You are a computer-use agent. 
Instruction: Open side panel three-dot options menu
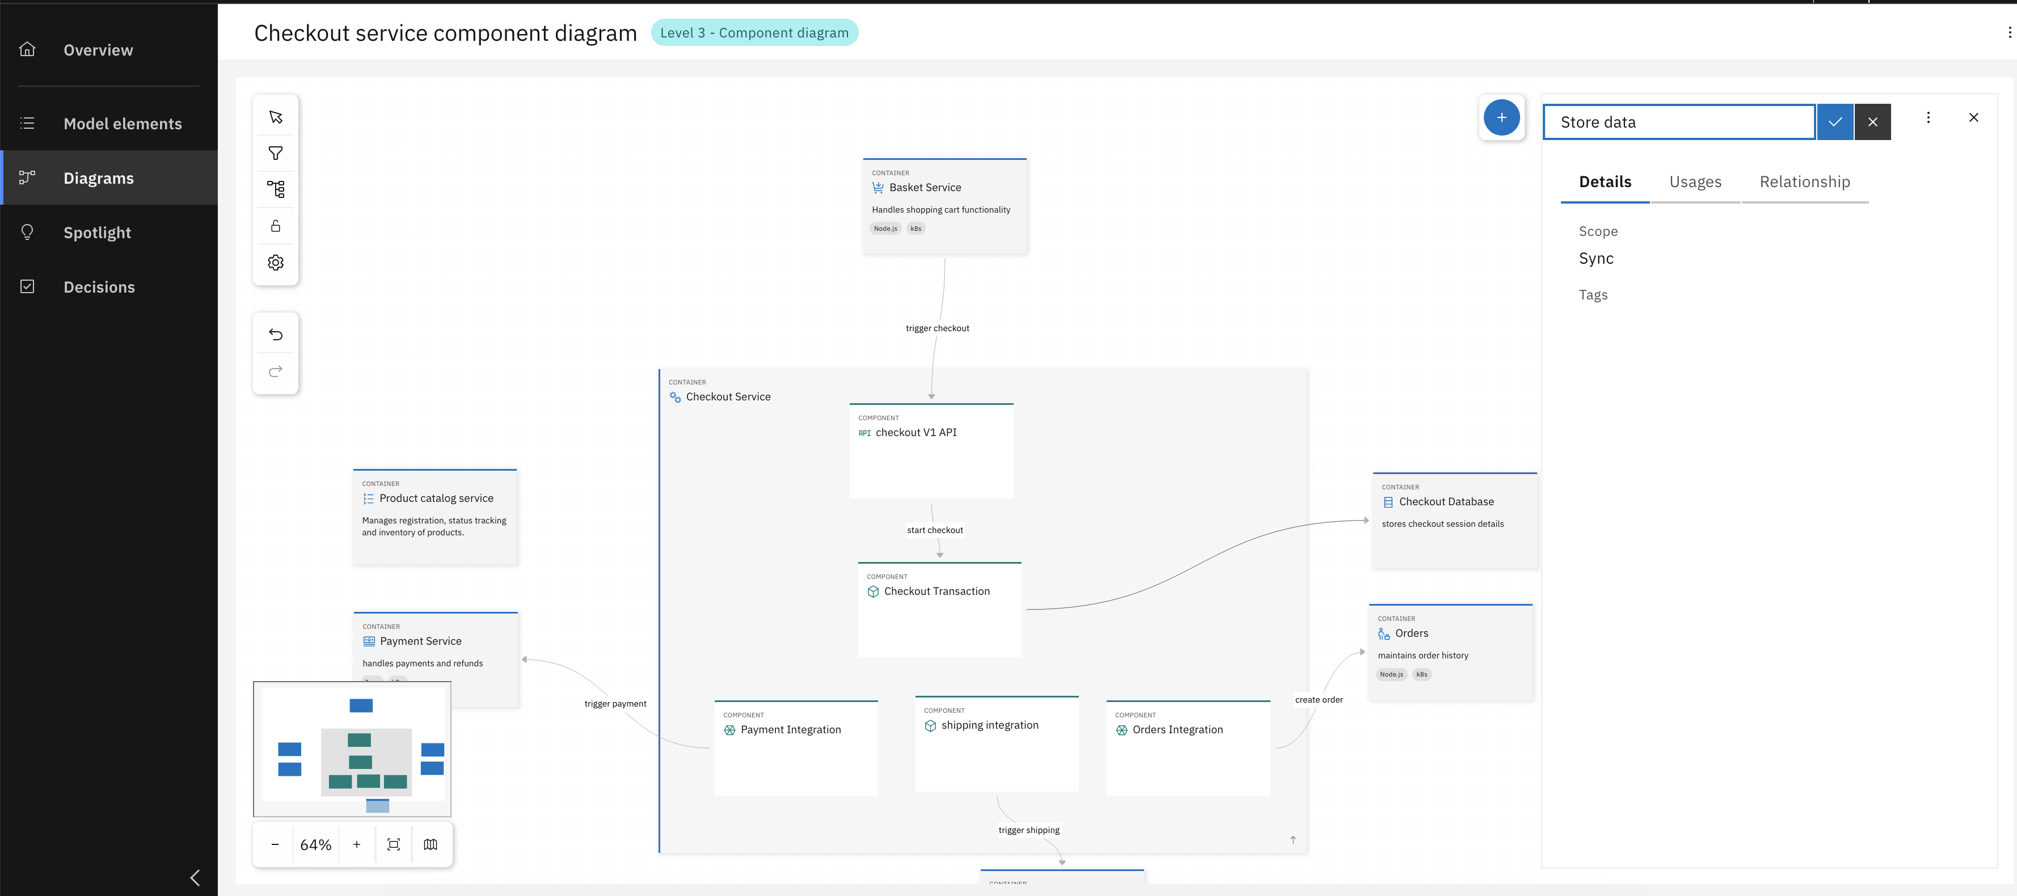coord(1928,117)
